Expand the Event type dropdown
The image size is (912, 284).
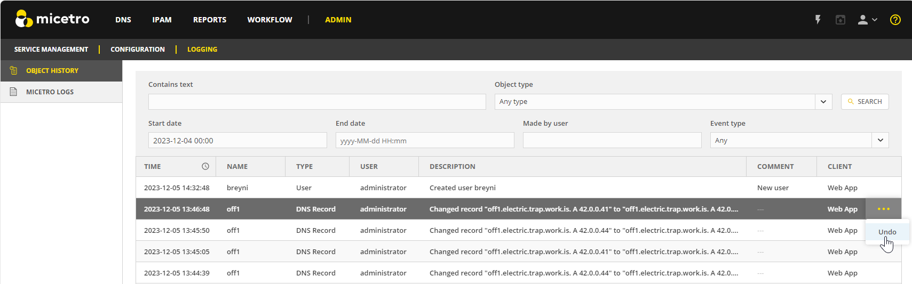(879, 140)
